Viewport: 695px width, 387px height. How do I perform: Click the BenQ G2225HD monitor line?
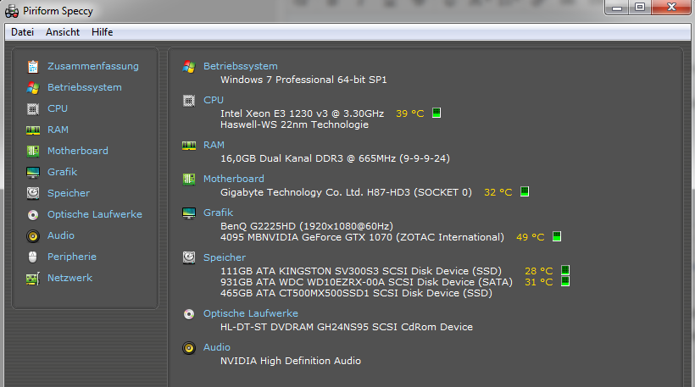tap(307, 226)
